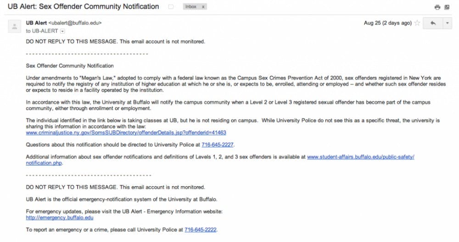459x242 pixels.
Task: Select the Inbox label tag
Action: click(x=191, y=6)
